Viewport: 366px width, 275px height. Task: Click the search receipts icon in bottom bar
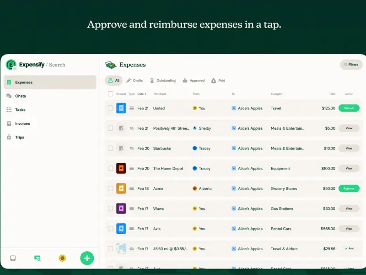click(38, 258)
